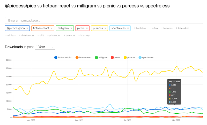Remove fictoan-react tag via x icon

pyautogui.click(x=51, y=28)
